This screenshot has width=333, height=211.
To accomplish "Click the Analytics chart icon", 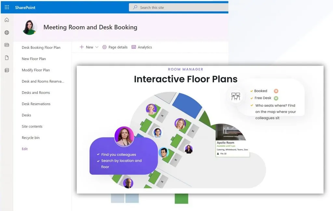I will 134,47.
